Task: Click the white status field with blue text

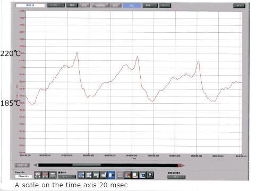Action: tap(30, 5)
